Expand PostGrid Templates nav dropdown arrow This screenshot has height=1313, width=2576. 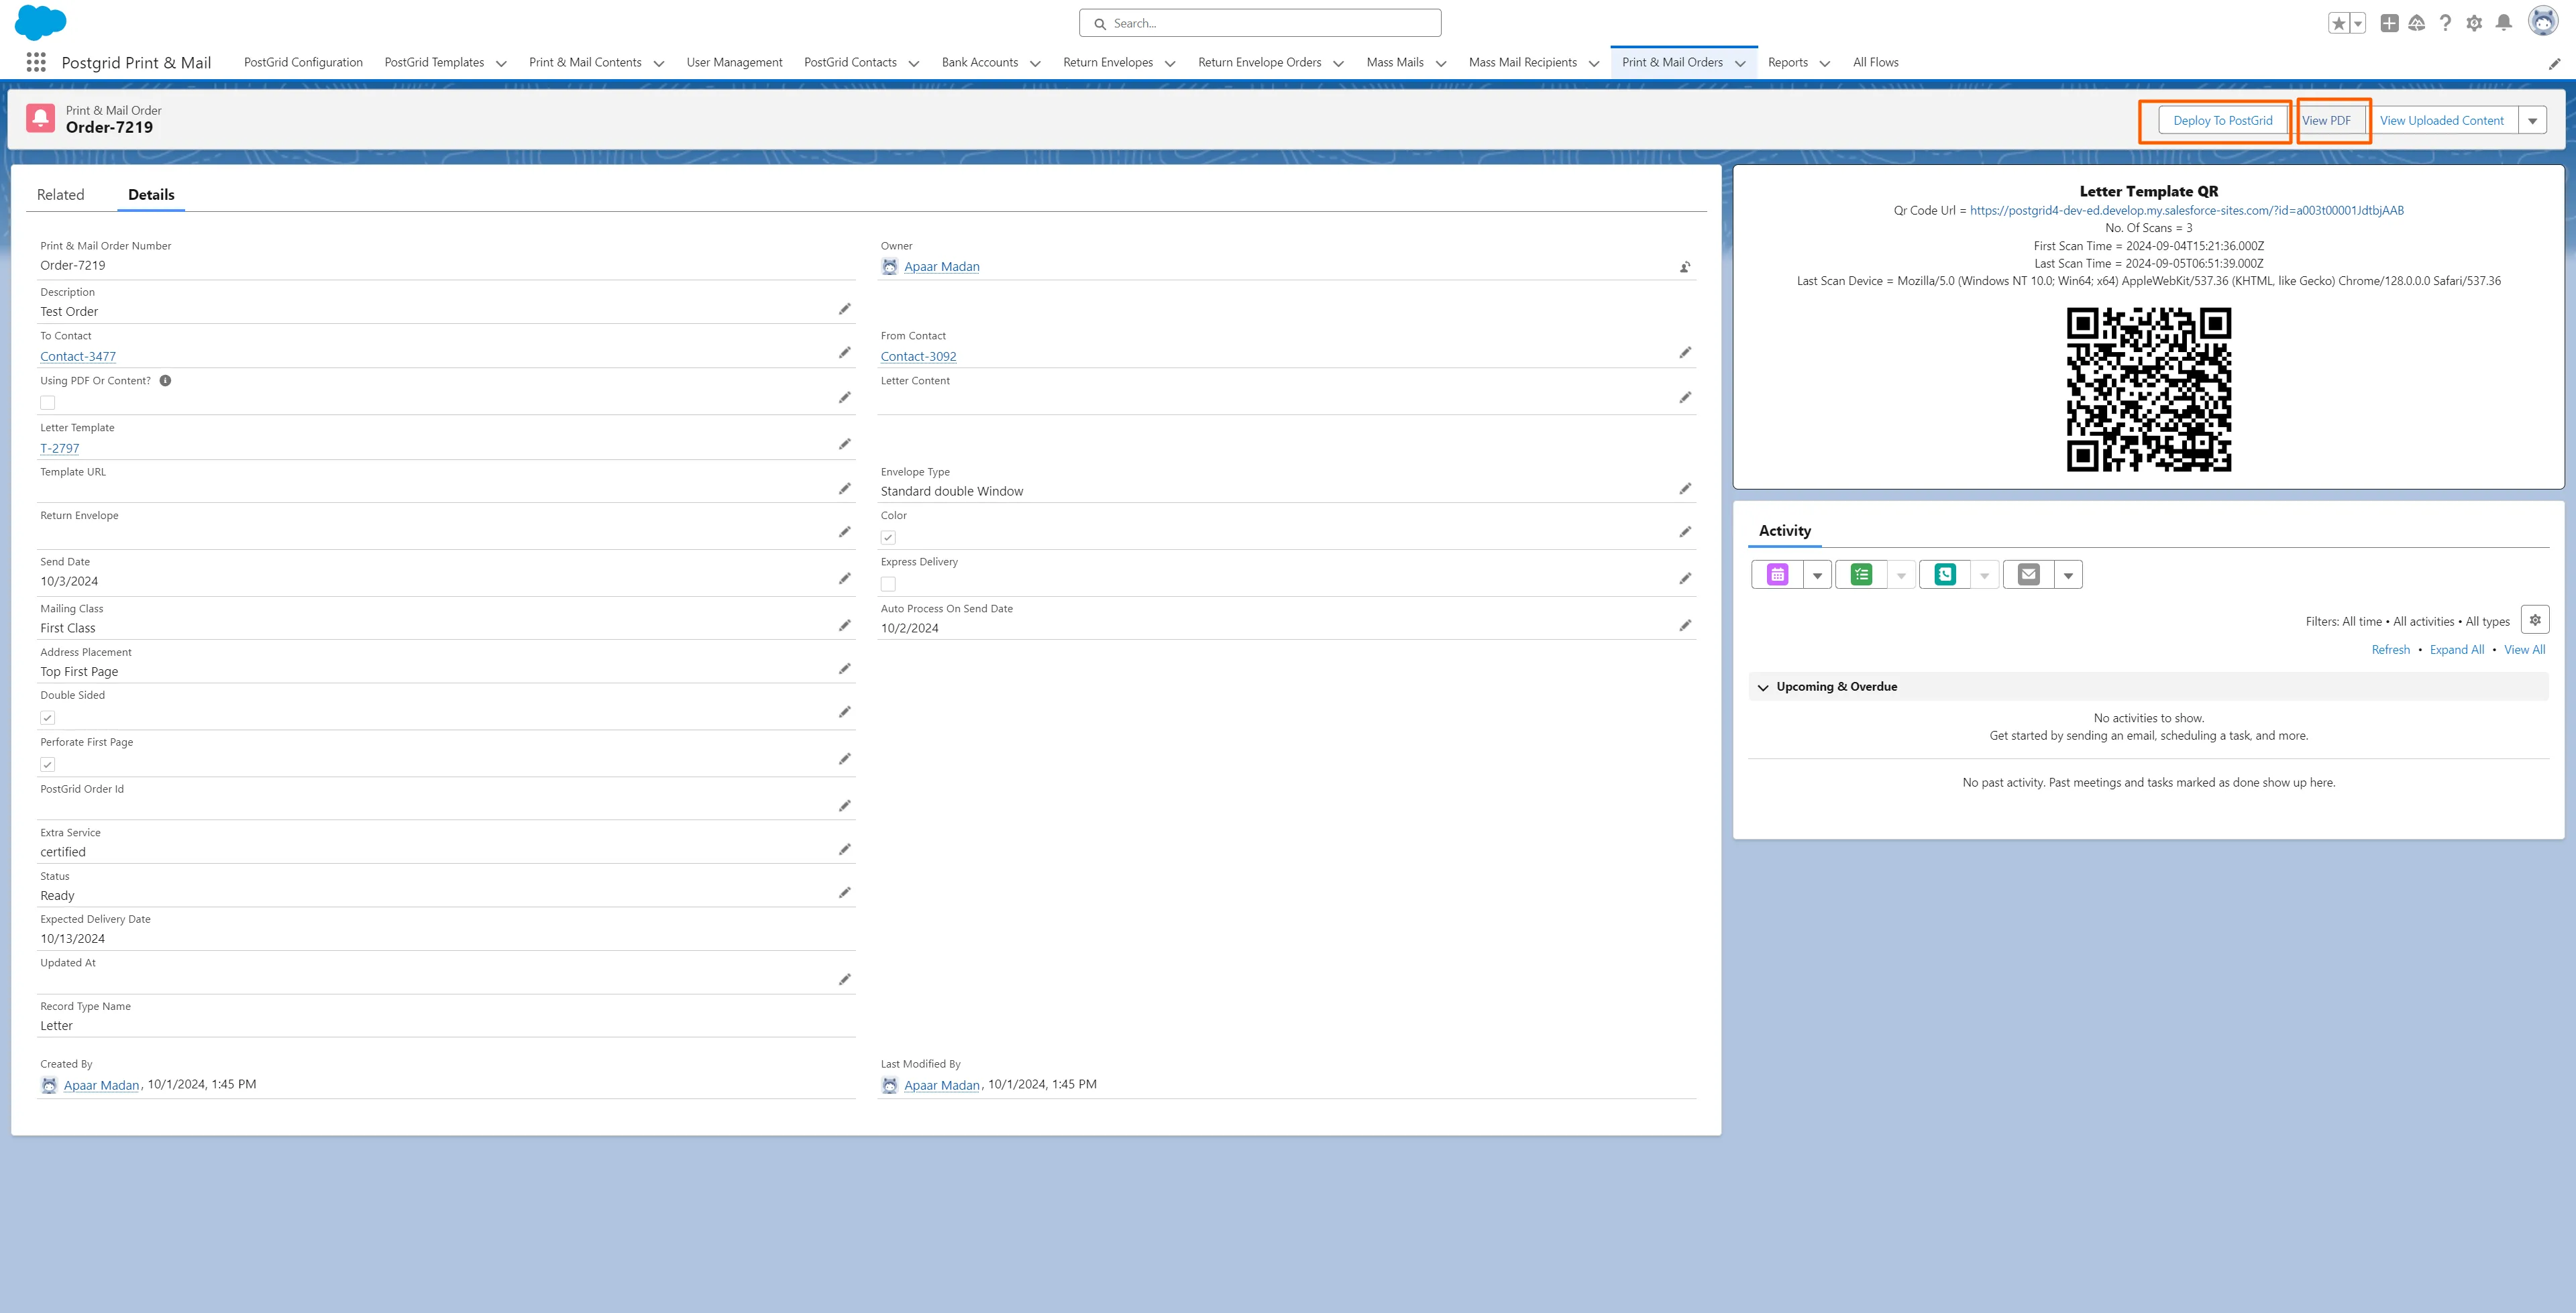click(501, 63)
